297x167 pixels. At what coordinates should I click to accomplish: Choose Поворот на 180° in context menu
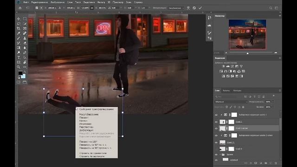coord(89,141)
